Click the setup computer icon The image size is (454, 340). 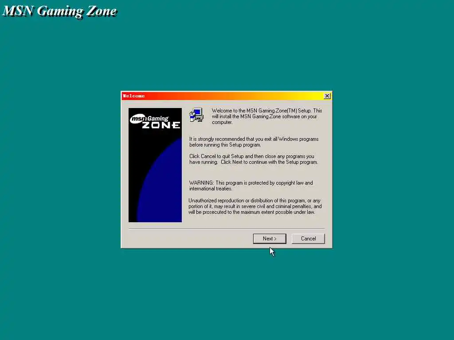point(196,115)
